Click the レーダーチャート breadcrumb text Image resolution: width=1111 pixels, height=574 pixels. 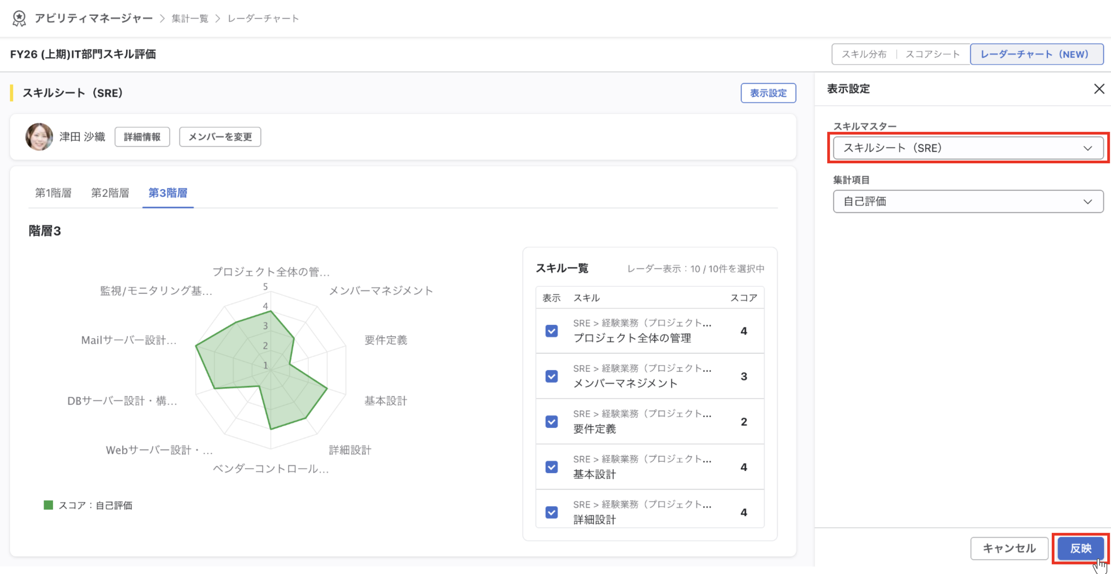tap(263, 19)
